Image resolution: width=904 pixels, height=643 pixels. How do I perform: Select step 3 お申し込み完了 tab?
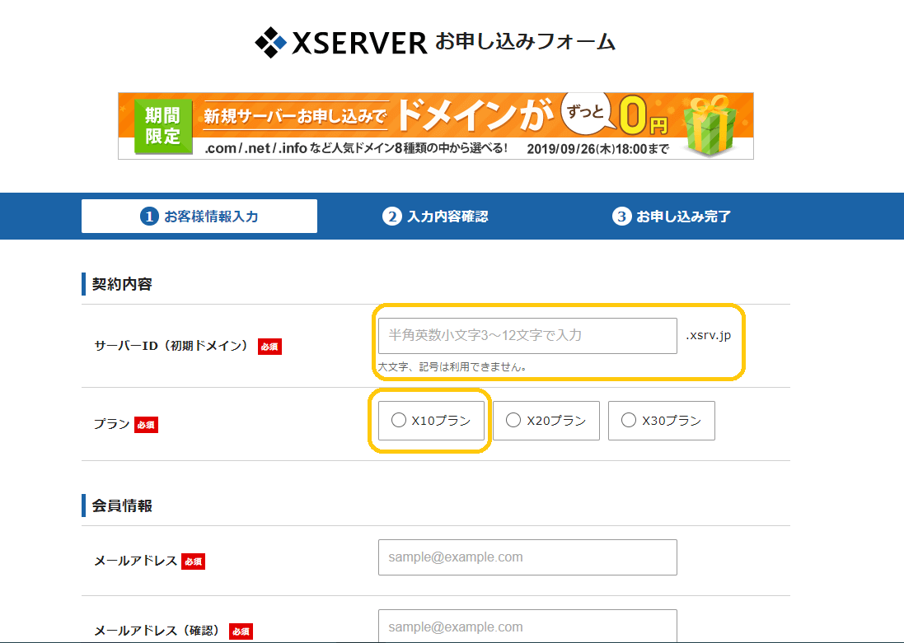click(672, 217)
